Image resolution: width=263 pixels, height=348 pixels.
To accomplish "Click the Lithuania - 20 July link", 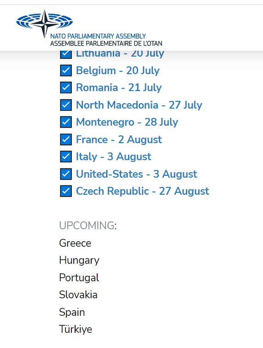I will (120, 54).
